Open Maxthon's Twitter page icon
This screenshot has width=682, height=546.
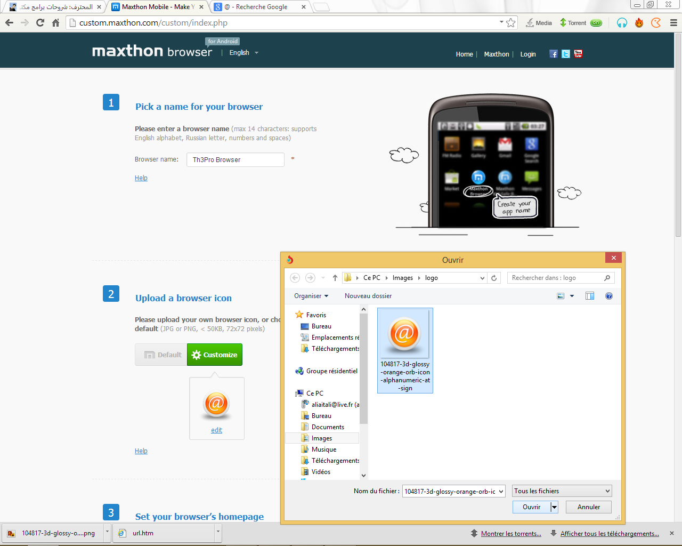point(566,54)
